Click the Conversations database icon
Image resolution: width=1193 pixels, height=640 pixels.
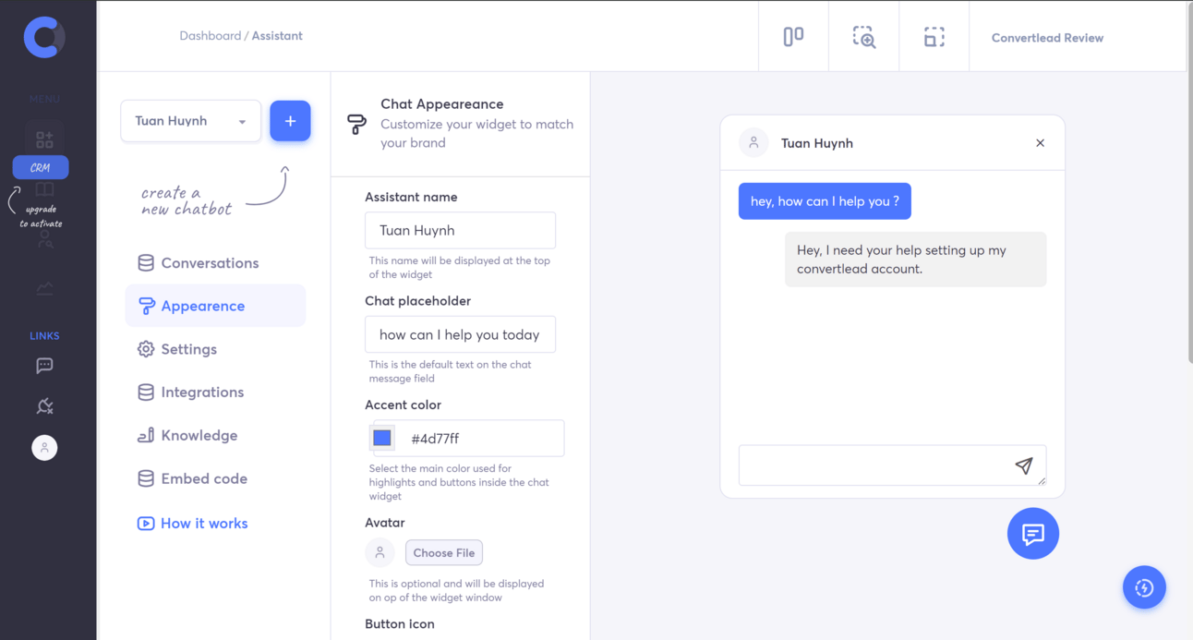[x=146, y=263]
